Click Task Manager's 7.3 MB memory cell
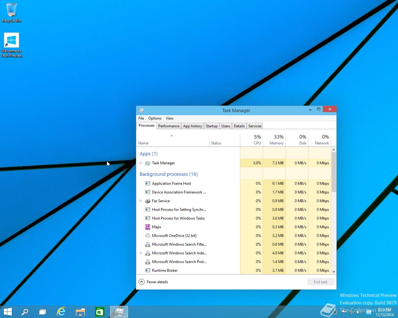The height and width of the screenshot is (318, 398). tap(274, 163)
